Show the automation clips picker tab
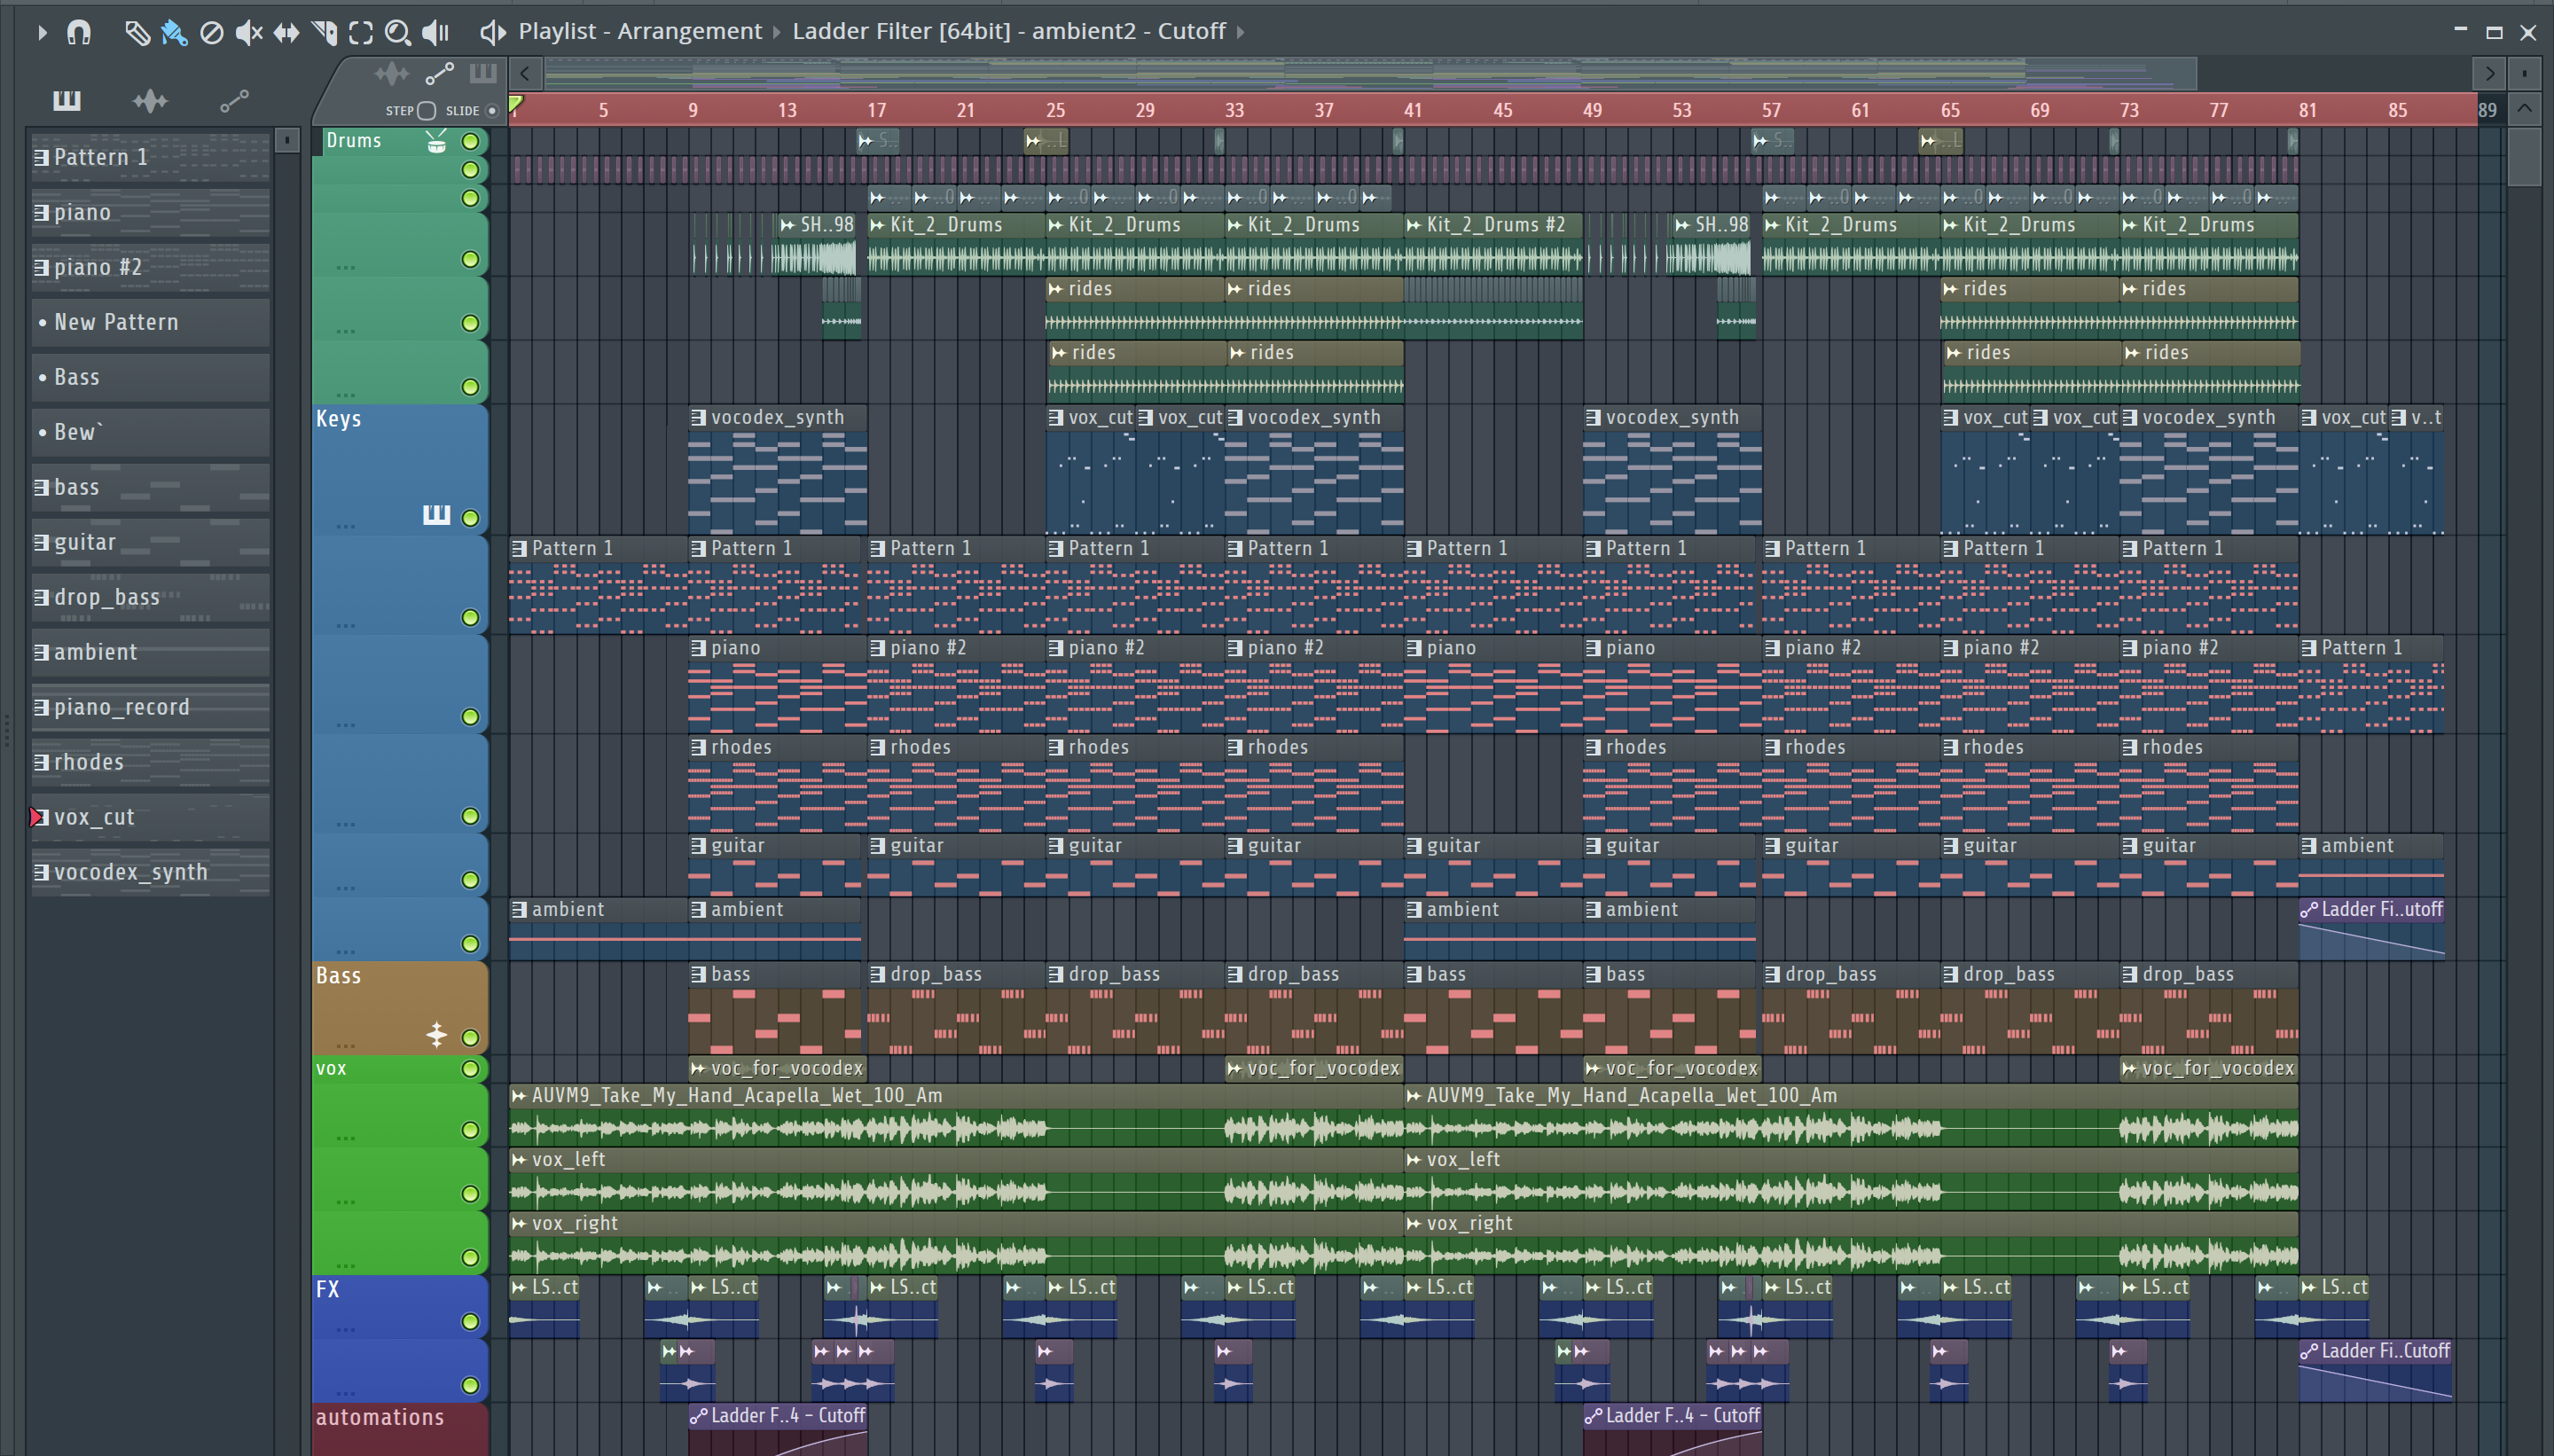This screenshot has height=1456, width=2554. click(x=234, y=100)
